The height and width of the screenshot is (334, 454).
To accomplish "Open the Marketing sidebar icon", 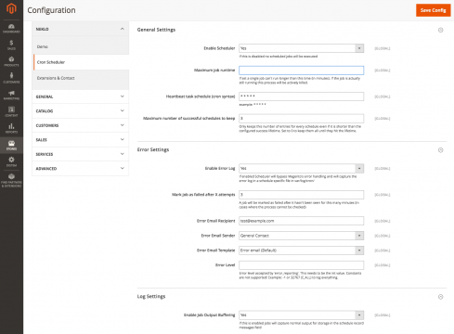I will pos(11,95).
